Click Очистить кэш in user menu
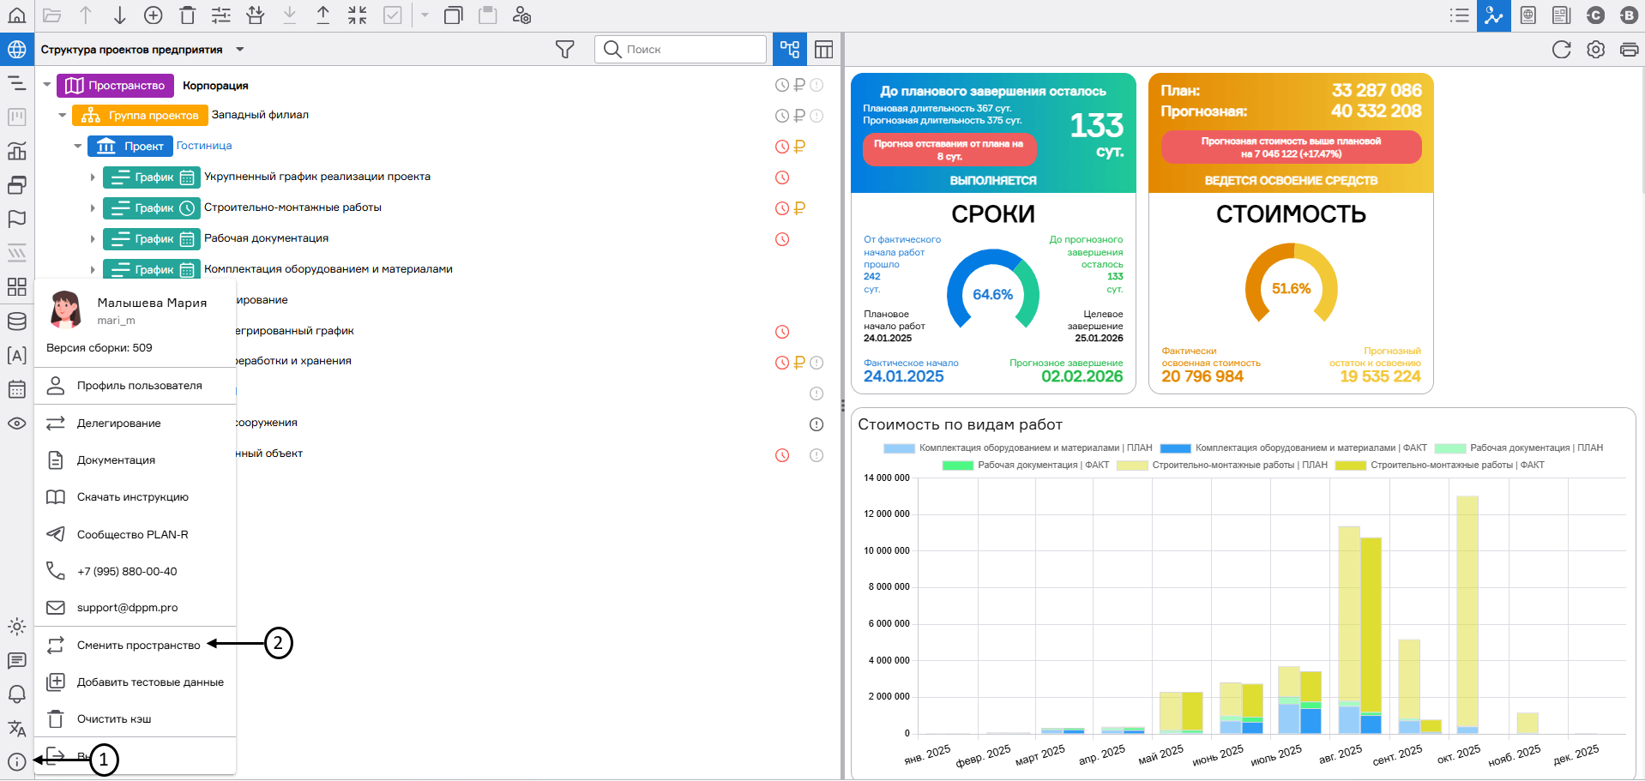 pyautogui.click(x=114, y=719)
